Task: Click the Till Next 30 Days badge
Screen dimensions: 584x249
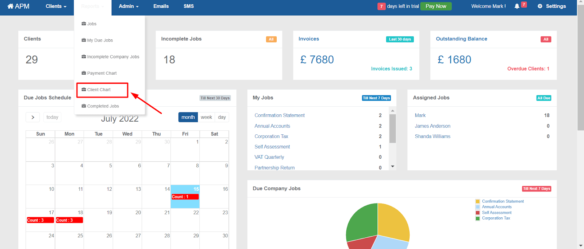Action: (215, 98)
